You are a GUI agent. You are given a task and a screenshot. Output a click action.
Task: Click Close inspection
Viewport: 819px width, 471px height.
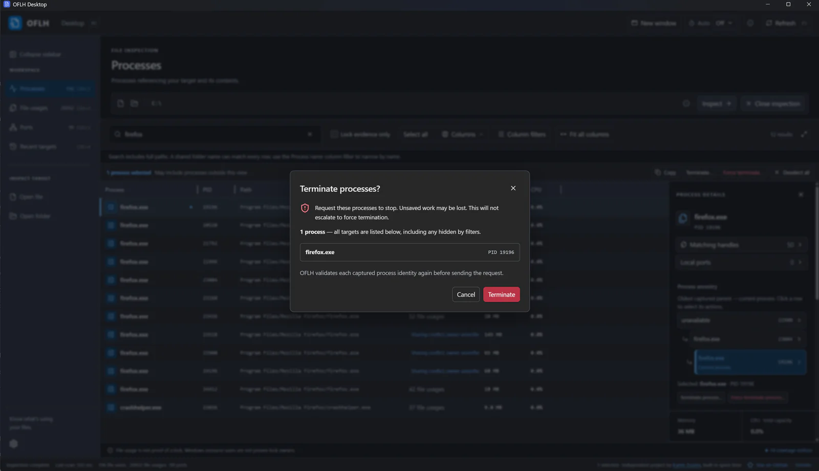(x=773, y=103)
